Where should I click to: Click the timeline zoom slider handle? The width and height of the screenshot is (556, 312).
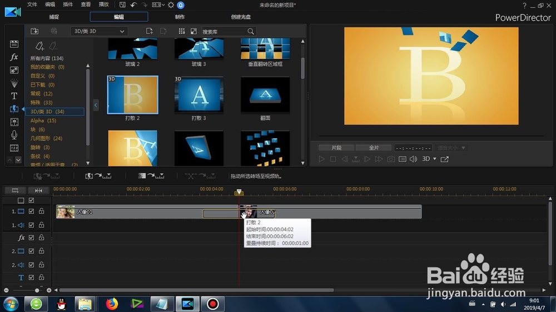pyautogui.click(x=37, y=290)
